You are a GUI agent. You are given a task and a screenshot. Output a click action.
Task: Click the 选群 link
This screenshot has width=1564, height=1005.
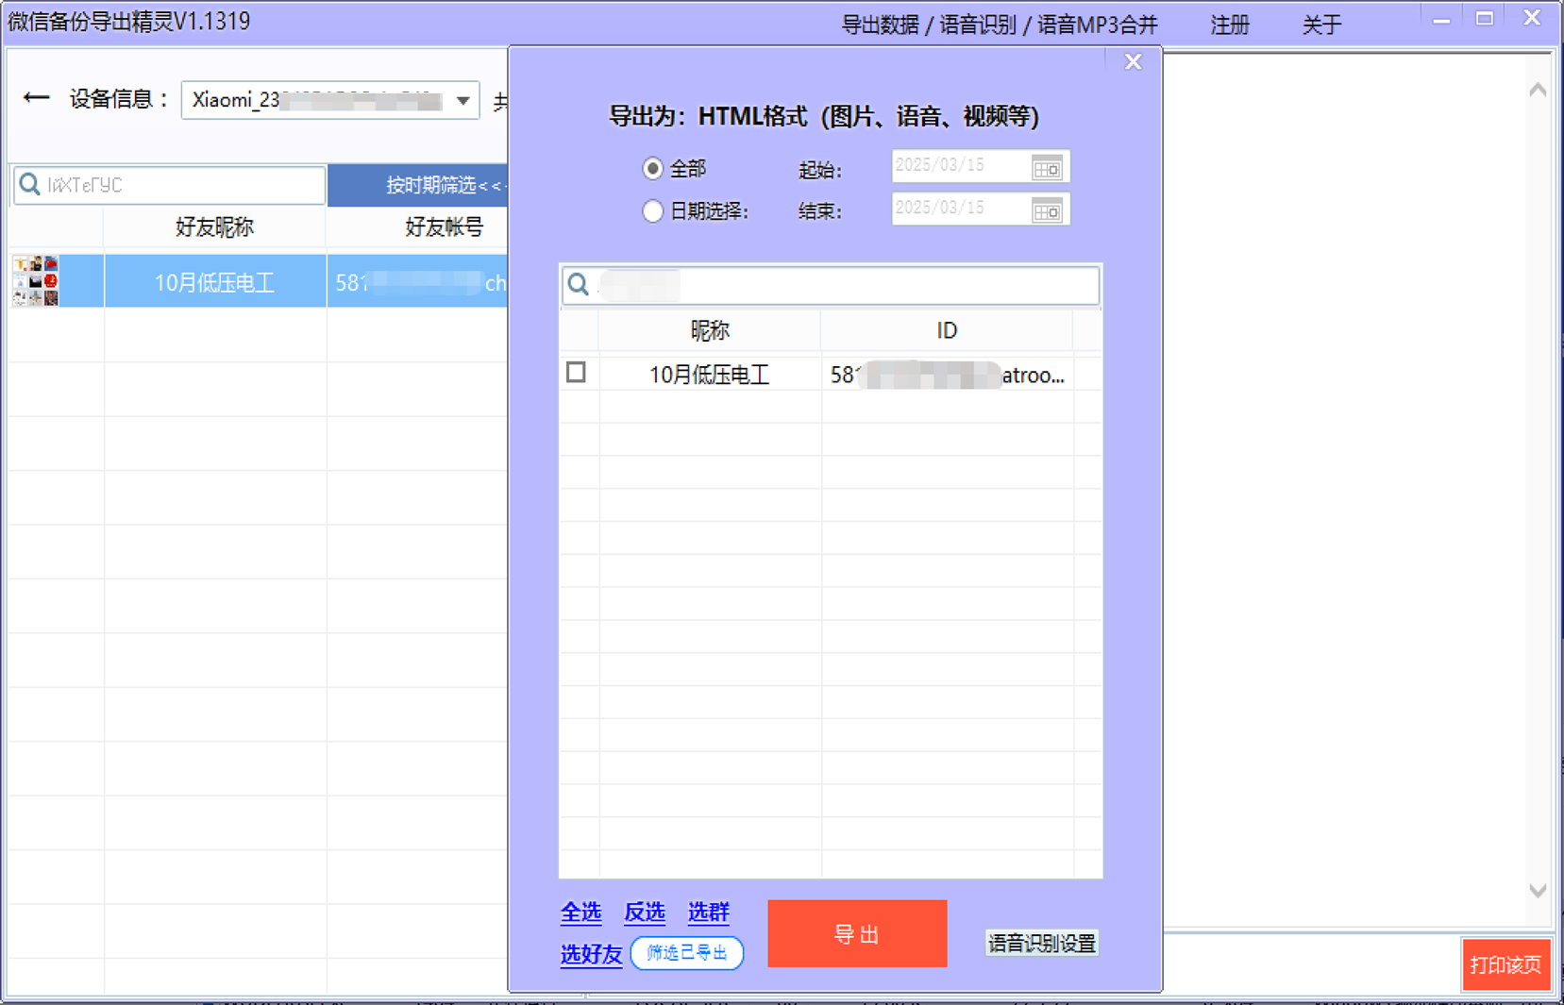pos(708,913)
